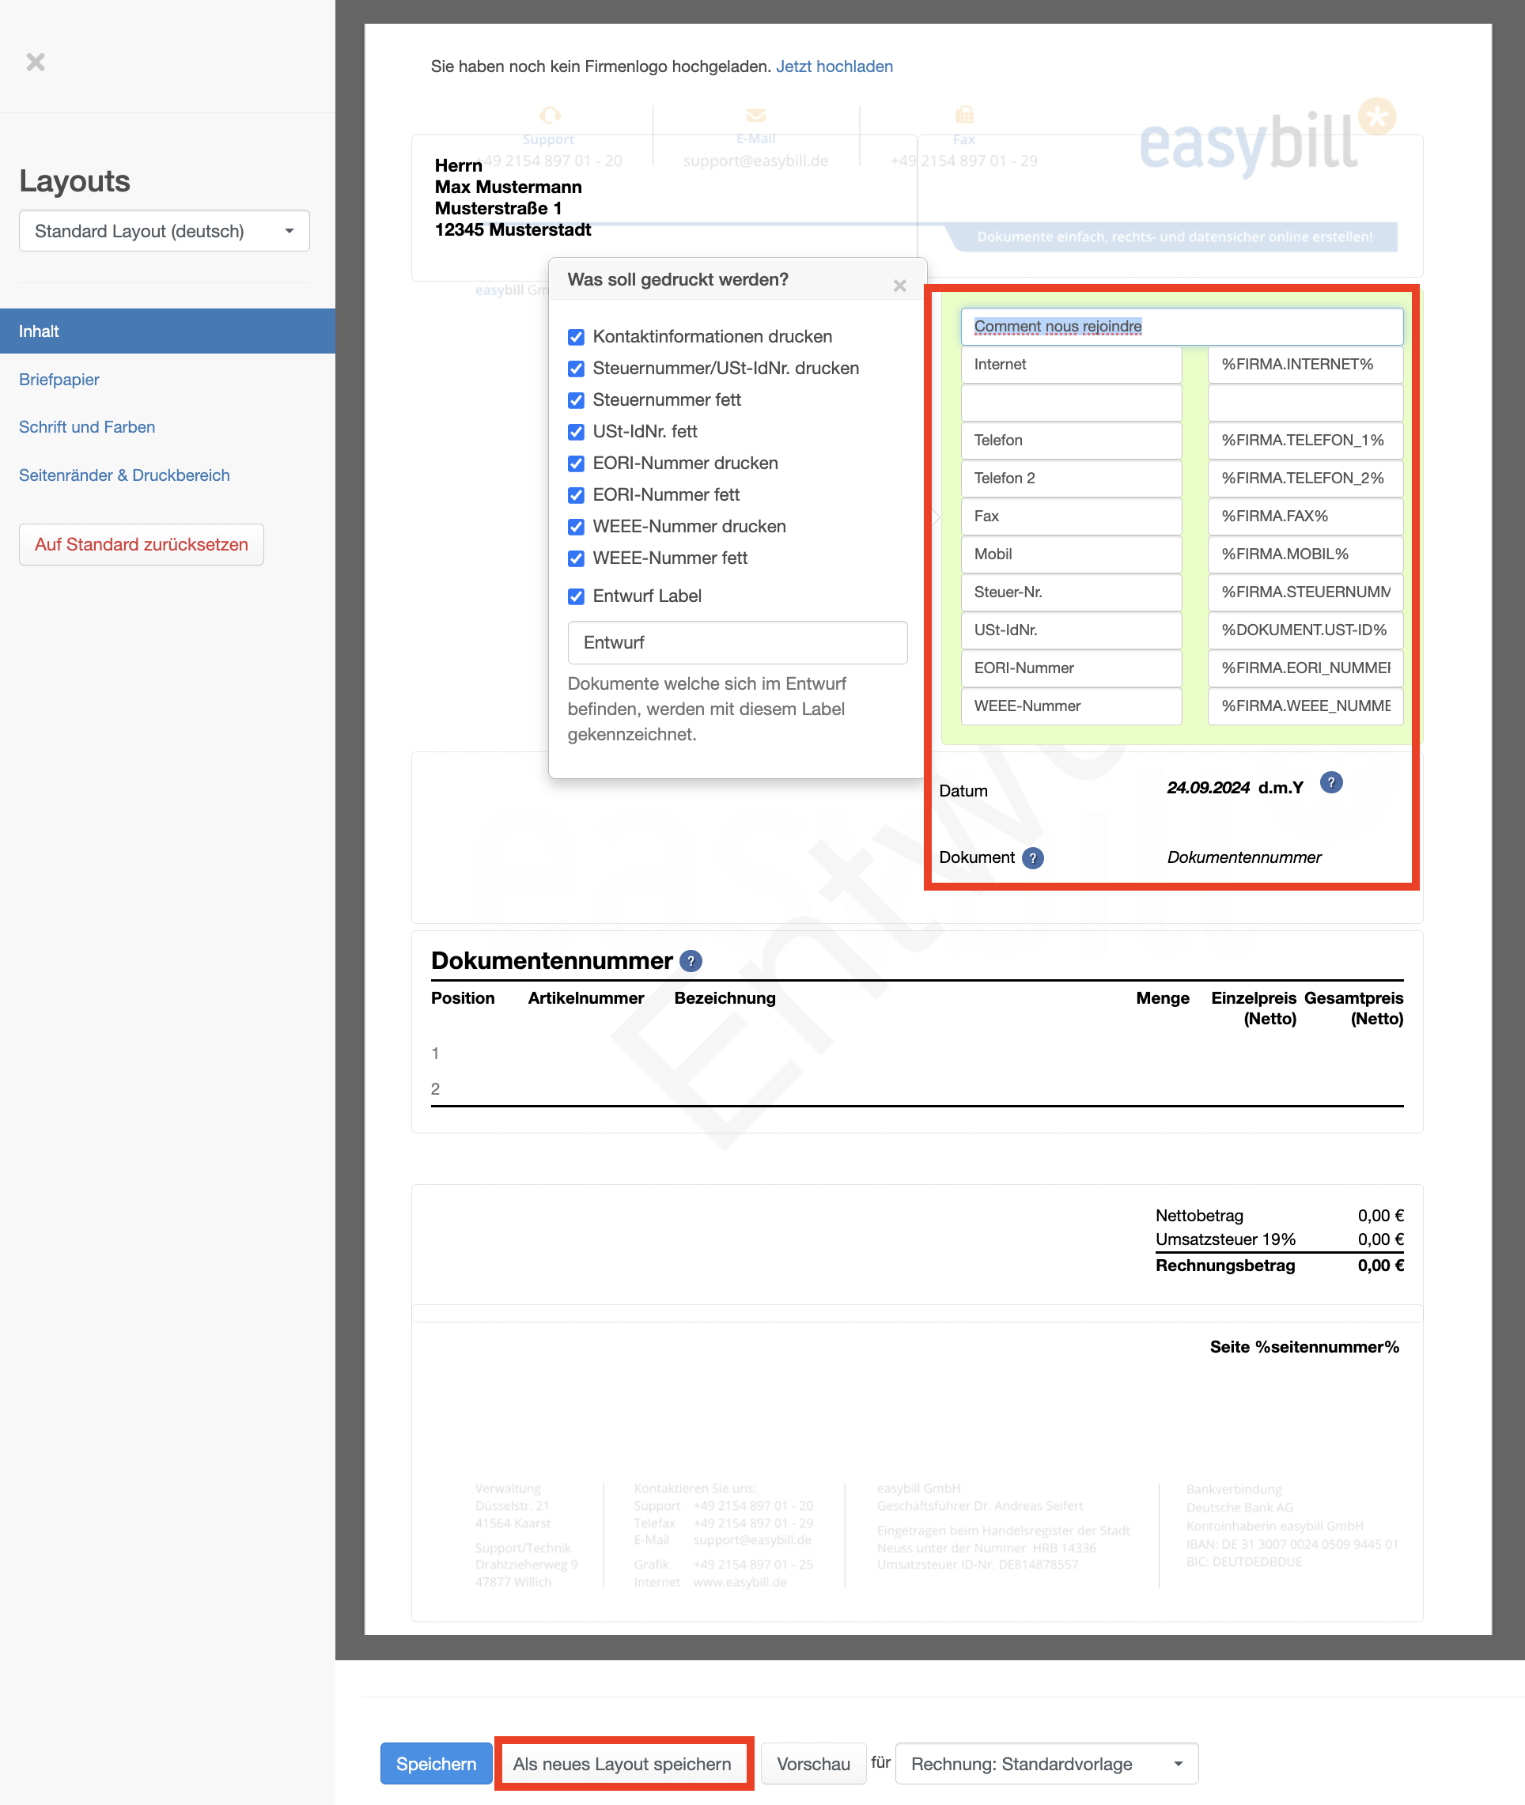Viewport: 1525px width, 1805px height.
Task: Click the '%FIRMA.EORI_NUMME' value field
Action: pos(1305,669)
